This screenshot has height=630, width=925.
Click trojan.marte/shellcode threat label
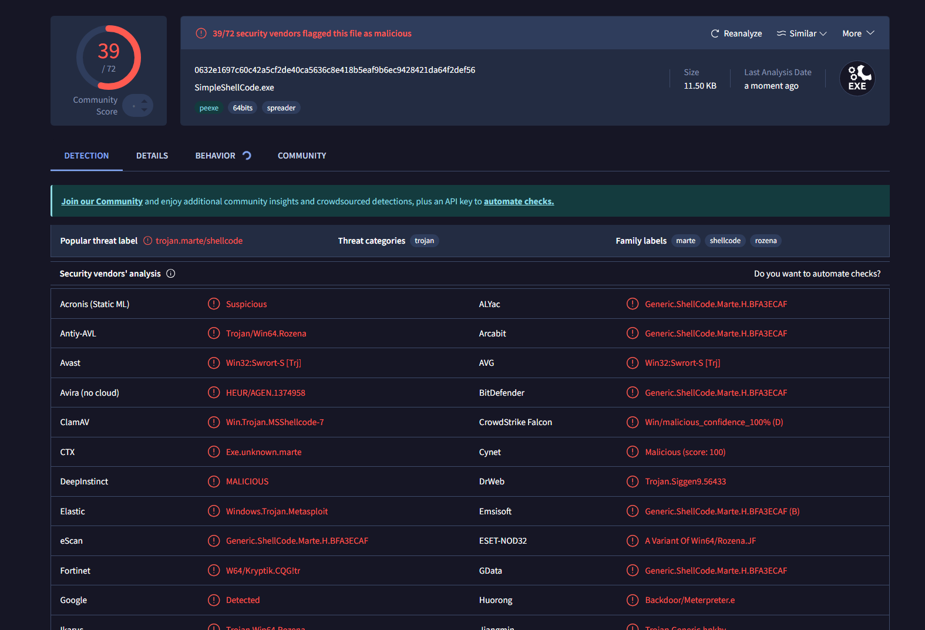click(x=199, y=241)
